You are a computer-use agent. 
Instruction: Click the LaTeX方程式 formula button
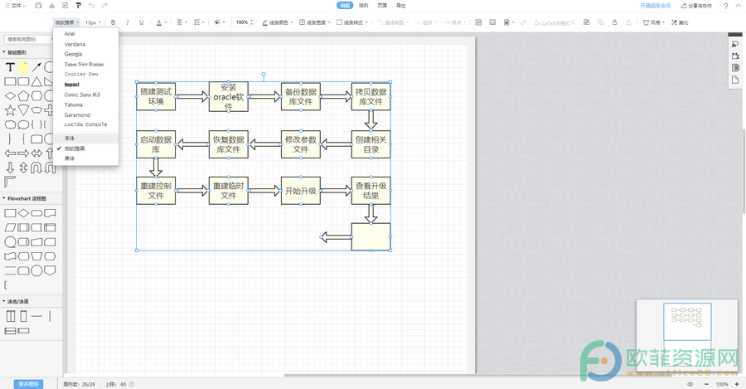555,22
